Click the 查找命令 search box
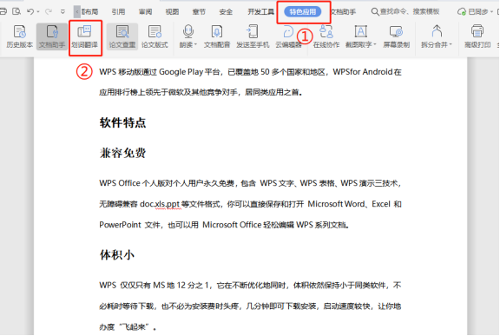Image resolution: width=500 pixels, height=336 pixels. pyautogui.click(x=405, y=12)
